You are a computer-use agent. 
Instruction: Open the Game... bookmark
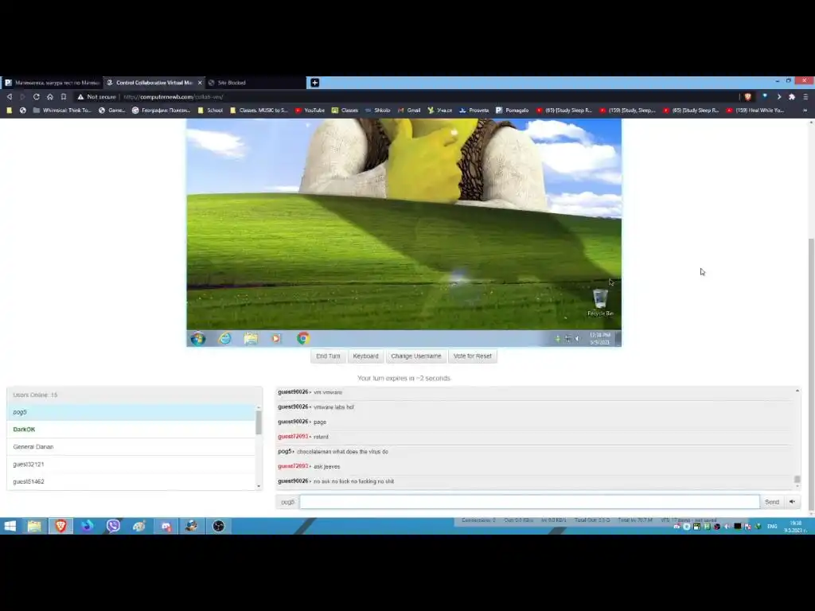coord(111,110)
